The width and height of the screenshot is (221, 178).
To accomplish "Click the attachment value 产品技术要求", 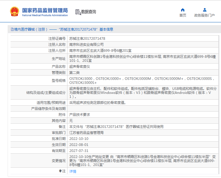I will point(79,115).
